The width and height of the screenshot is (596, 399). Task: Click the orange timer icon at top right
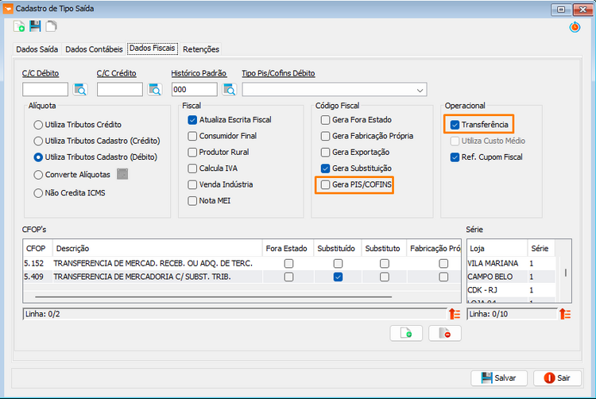(575, 27)
